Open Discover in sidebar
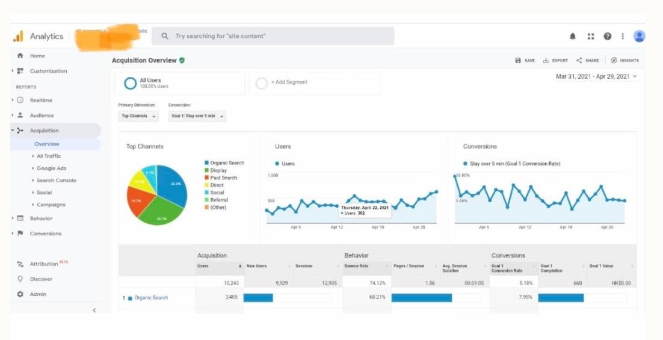The image size is (663, 340). (41, 279)
